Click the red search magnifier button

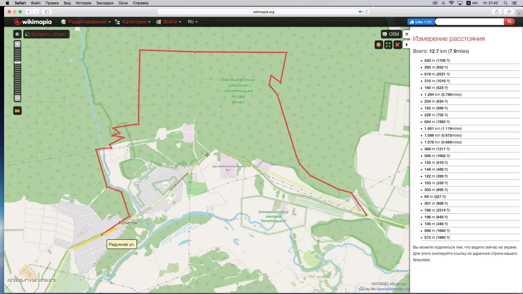(x=509, y=22)
